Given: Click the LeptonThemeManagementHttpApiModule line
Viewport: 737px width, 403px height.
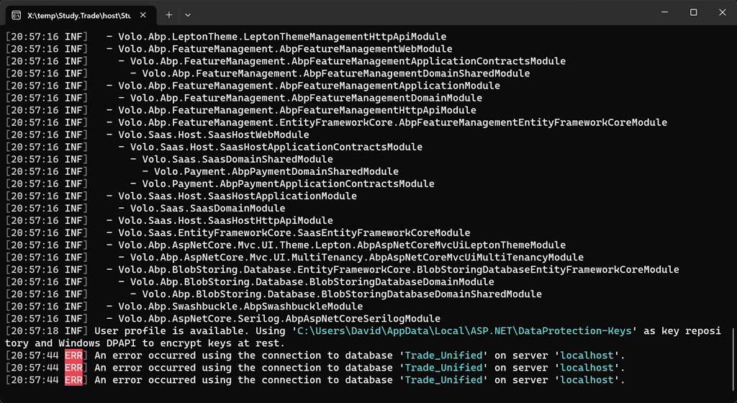Looking at the screenshot, I should [x=226, y=37].
